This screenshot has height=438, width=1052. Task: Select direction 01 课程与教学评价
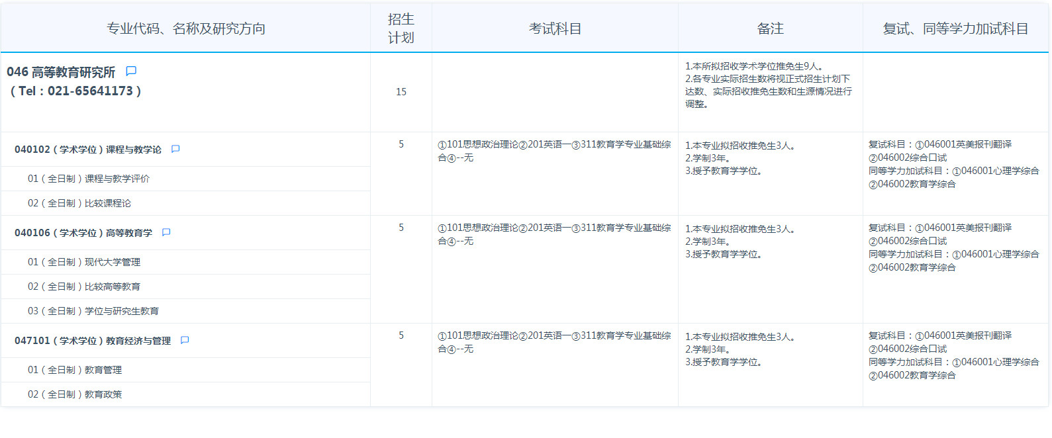pyautogui.click(x=89, y=179)
